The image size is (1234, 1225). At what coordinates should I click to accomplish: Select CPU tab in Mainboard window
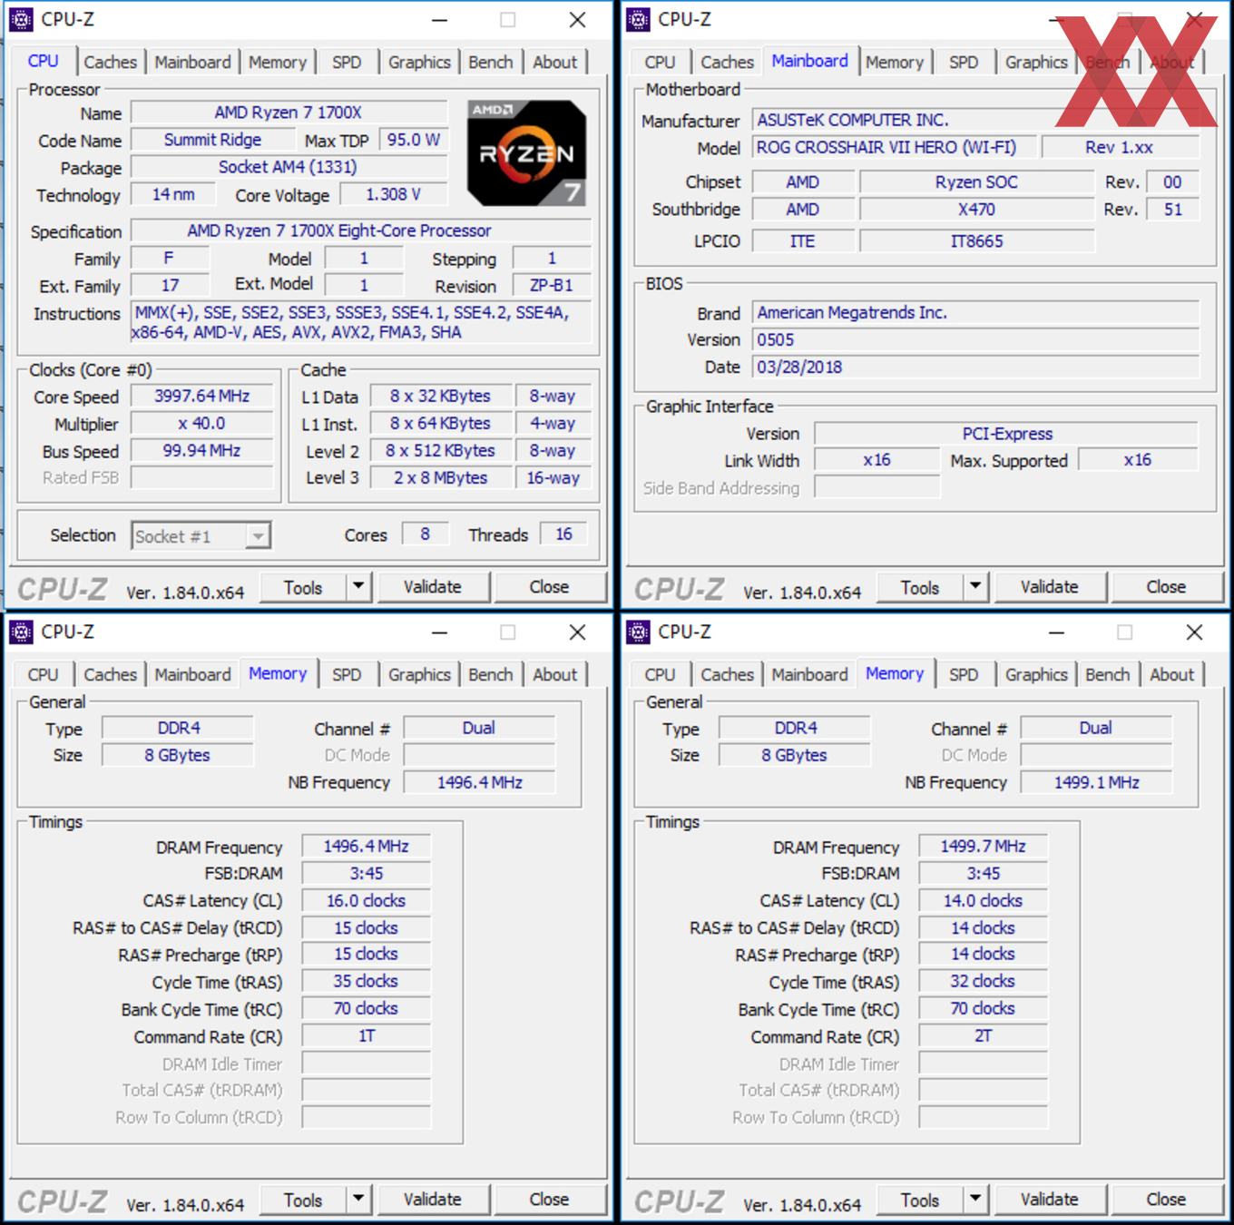(660, 62)
